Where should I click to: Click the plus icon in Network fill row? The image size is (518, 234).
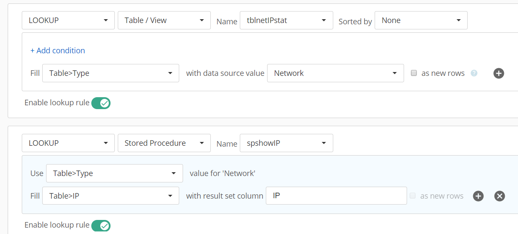click(x=499, y=73)
